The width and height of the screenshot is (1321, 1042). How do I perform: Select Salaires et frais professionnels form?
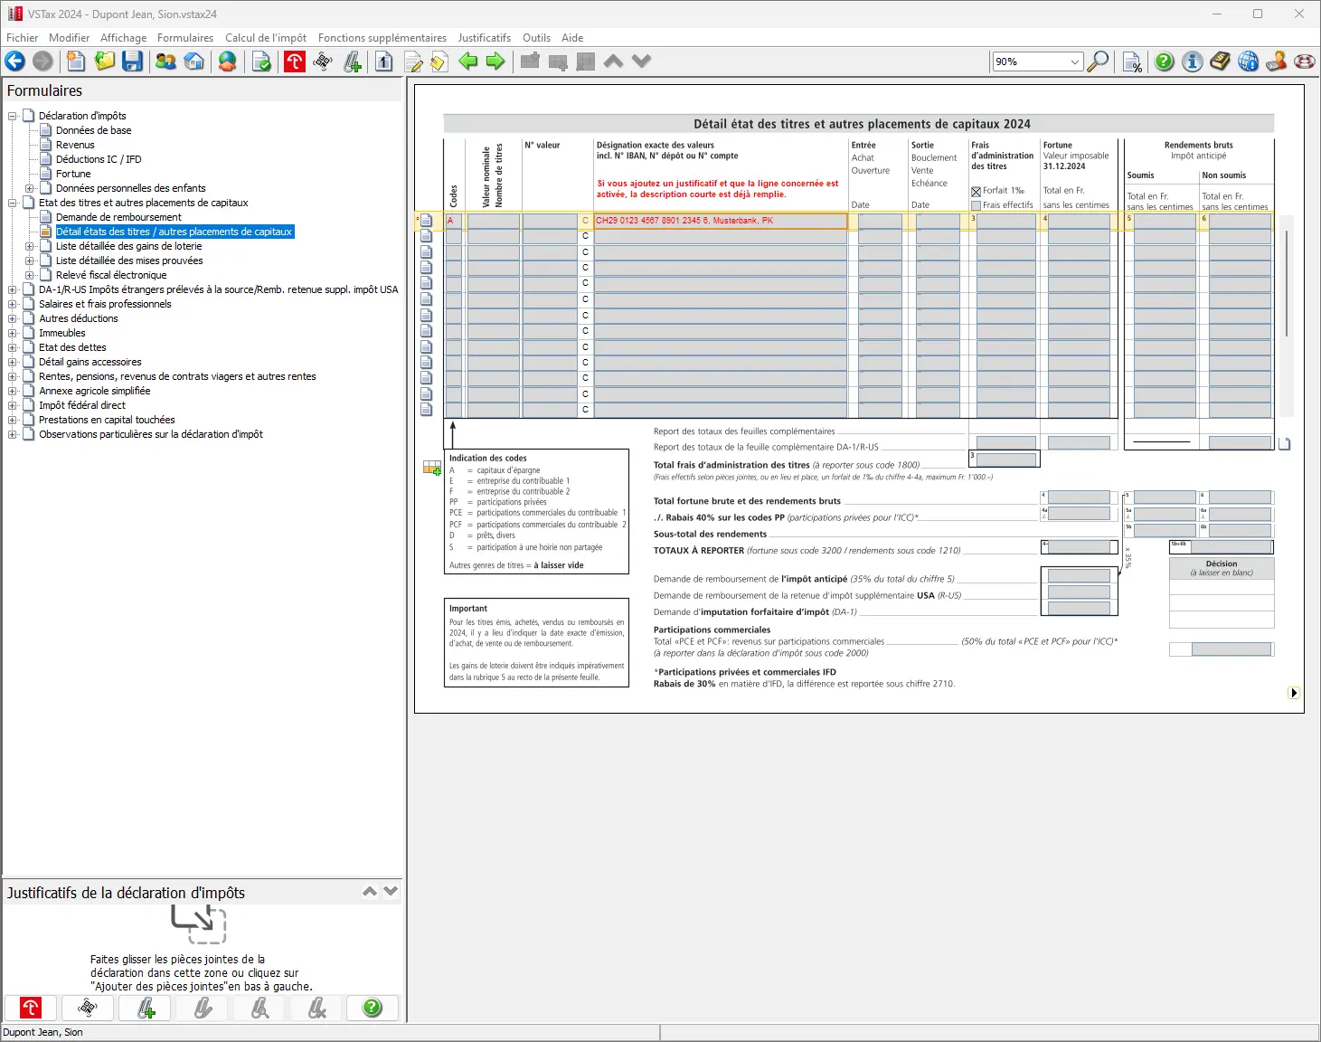click(x=105, y=304)
